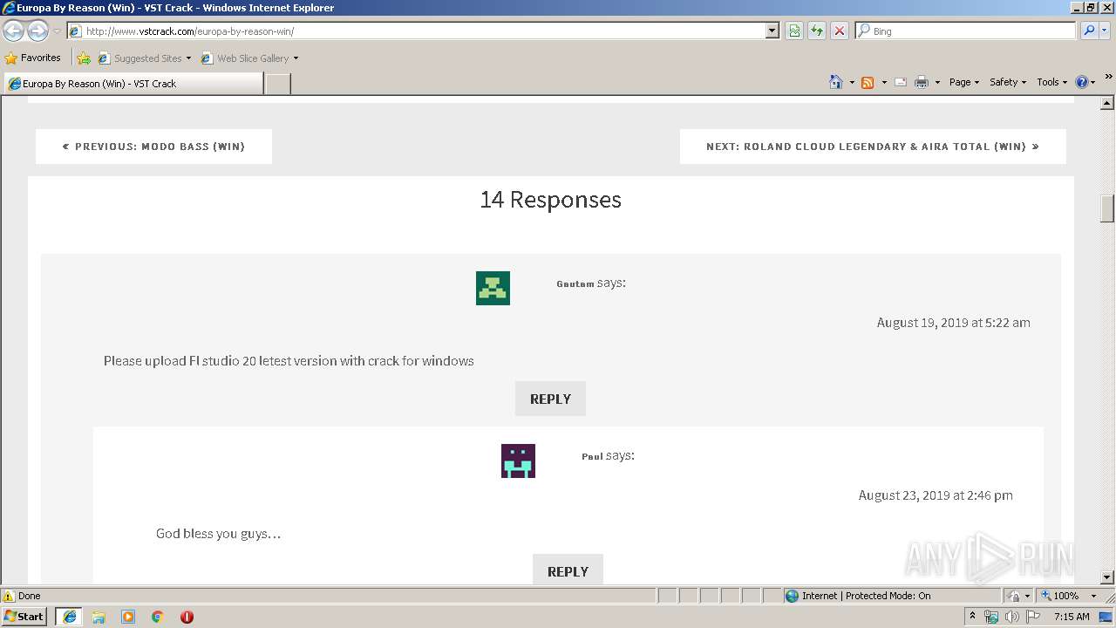Click the magnifier search button
Viewport: 1116px width, 628px height.
(x=1089, y=31)
